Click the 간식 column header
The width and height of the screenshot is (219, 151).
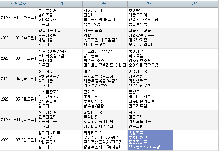pyautogui.click(x=195, y=4)
